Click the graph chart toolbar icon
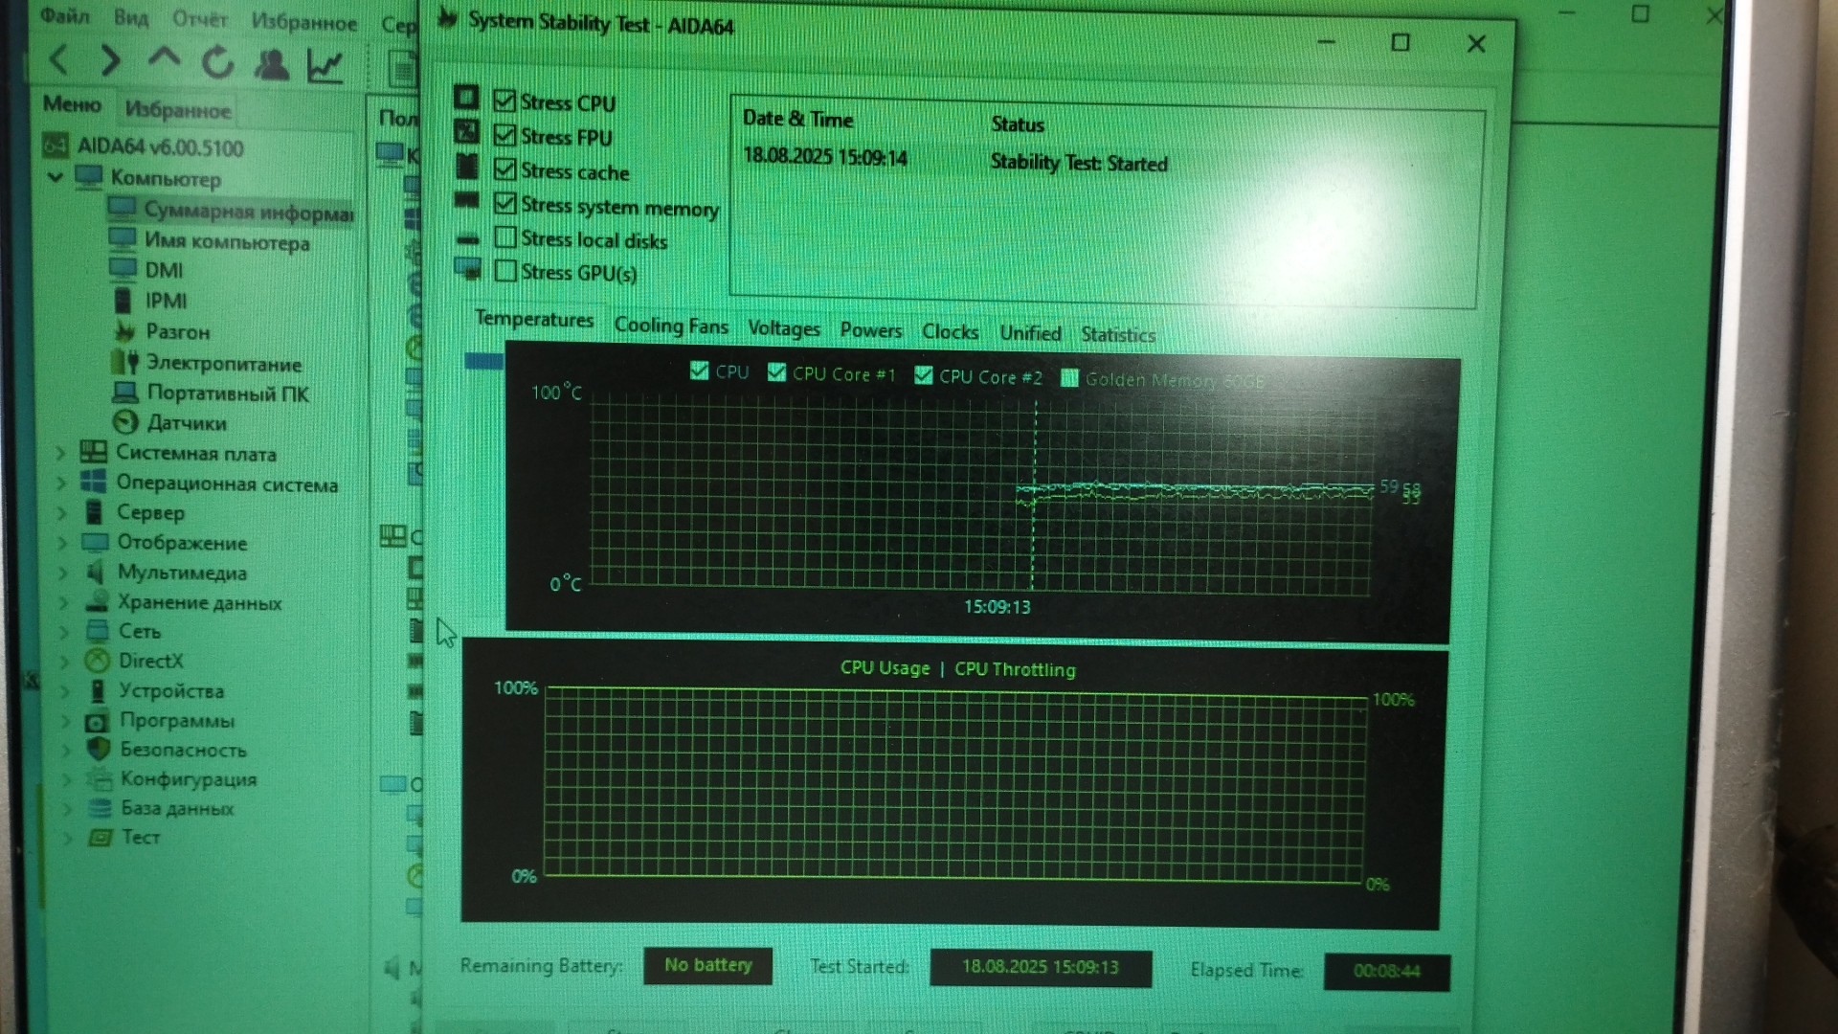This screenshot has width=1838, height=1034. (x=325, y=65)
